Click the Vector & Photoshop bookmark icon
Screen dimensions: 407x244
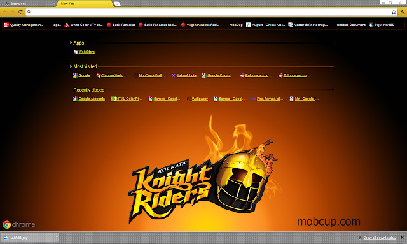coord(291,25)
